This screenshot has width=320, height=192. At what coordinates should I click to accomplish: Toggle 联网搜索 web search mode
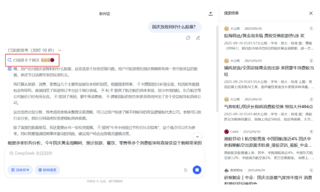[47, 170]
